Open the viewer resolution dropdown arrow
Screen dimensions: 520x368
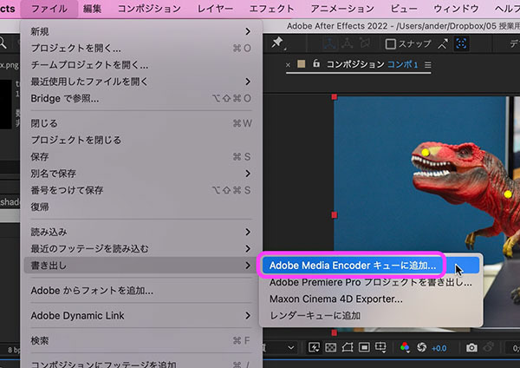(x=291, y=348)
